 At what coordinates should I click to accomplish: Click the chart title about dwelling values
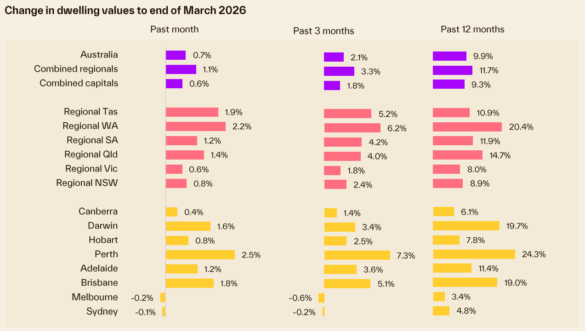point(125,11)
